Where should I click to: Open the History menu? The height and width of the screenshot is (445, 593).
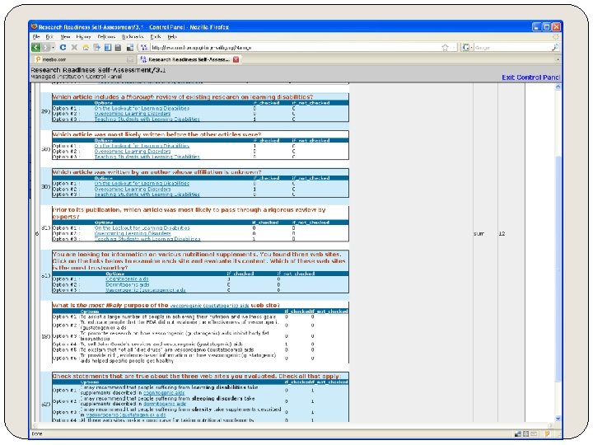(83, 37)
